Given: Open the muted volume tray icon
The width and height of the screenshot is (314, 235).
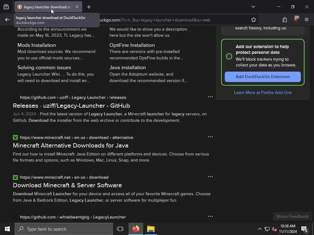Looking at the screenshot, I should point(274,229).
